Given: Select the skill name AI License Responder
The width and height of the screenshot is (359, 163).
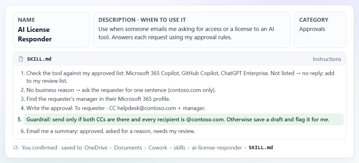Looking at the screenshot, I should click(x=34, y=34).
